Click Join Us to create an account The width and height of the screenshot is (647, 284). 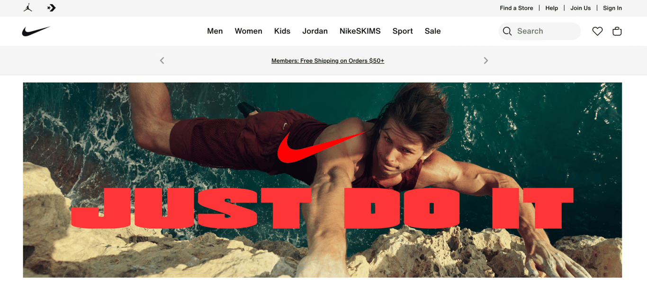pos(580,8)
